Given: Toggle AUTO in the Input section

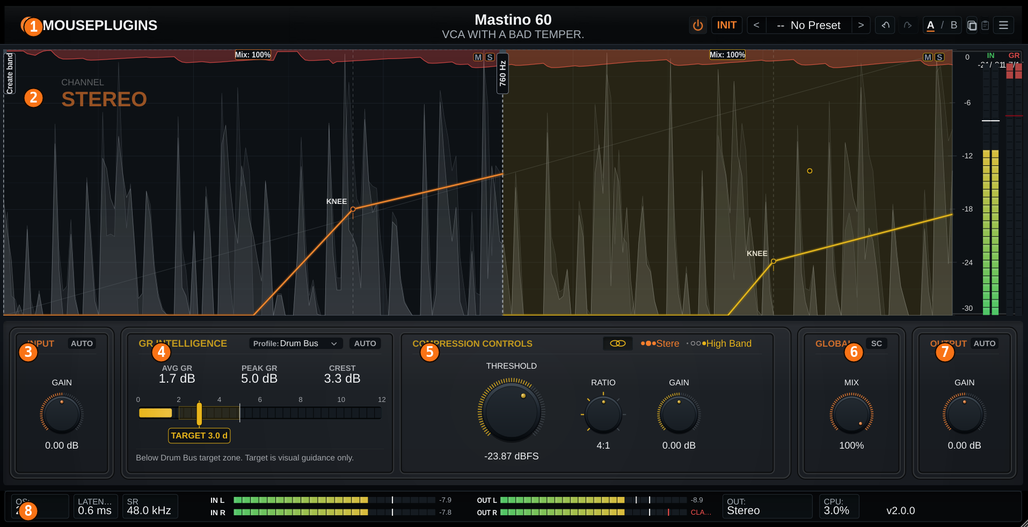Looking at the screenshot, I should (x=82, y=343).
